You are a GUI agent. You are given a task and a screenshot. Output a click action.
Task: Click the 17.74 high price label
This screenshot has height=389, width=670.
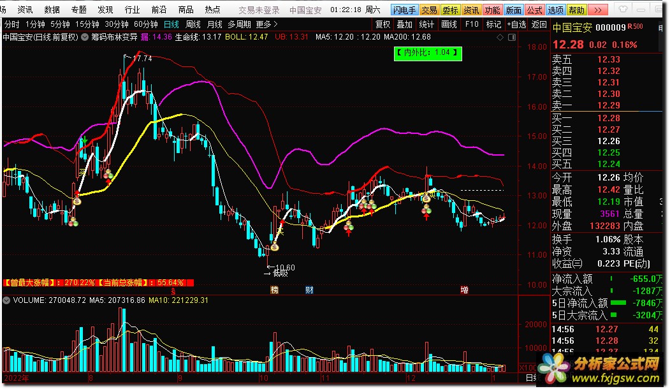142,59
